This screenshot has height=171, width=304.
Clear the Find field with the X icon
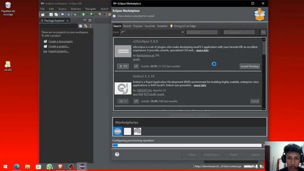tap(182, 32)
